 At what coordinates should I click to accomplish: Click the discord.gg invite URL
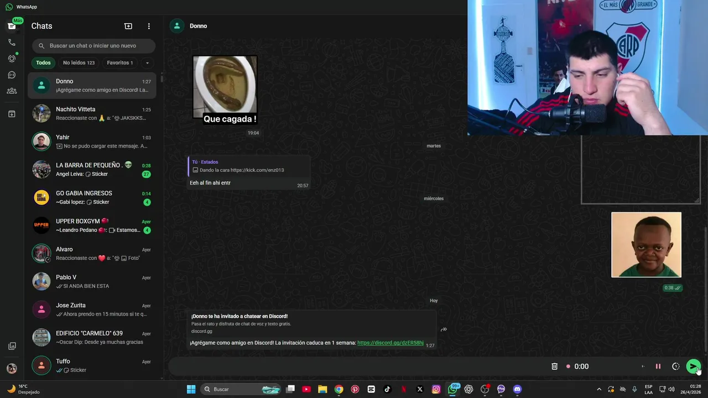pyautogui.click(x=390, y=343)
